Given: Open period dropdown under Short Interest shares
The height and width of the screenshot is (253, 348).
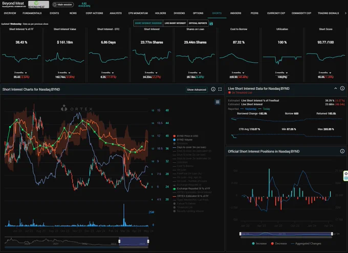Looking at the screenshot, I should coord(151,73).
